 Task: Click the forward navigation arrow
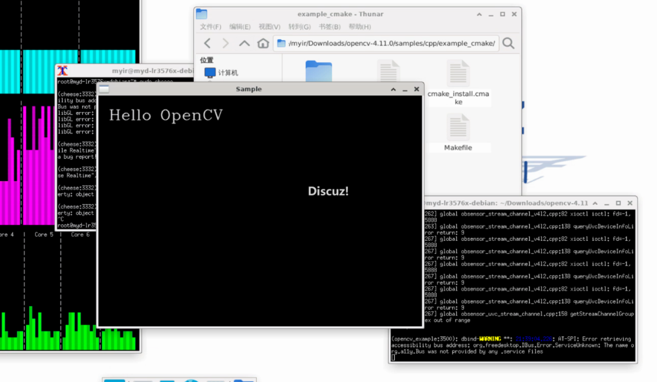[226, 43]
